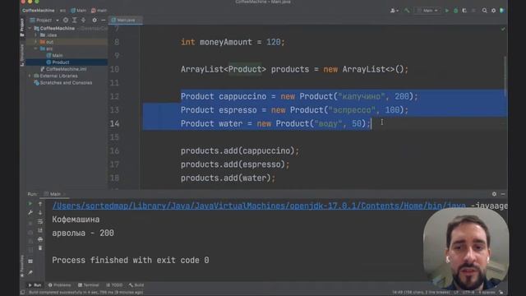526x296 pixels.
Task: Jump up the stack trace with the up arrow
Action: 40,203
